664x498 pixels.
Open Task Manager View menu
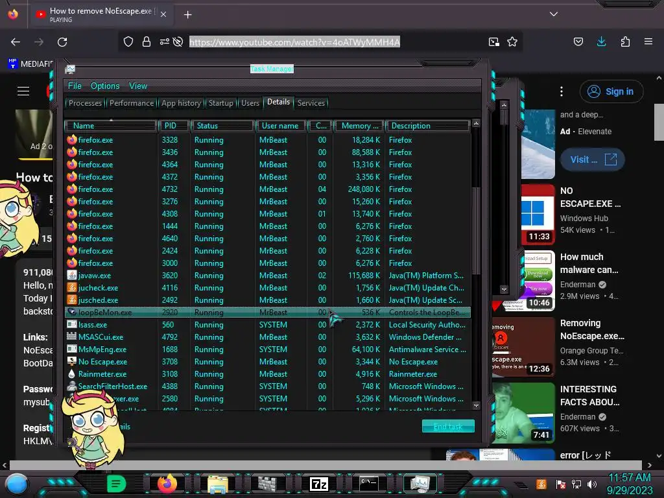[x=138, y=86]
